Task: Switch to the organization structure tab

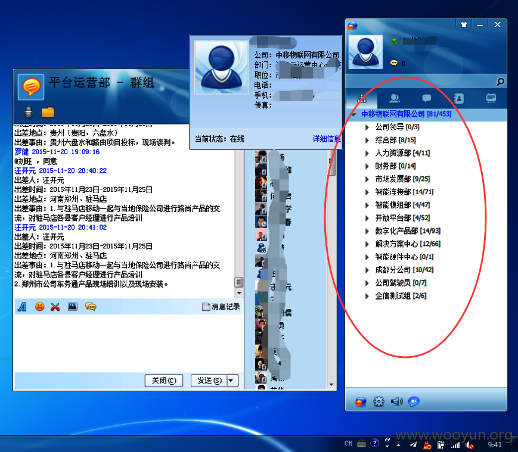Action: (x=362, y=98)
